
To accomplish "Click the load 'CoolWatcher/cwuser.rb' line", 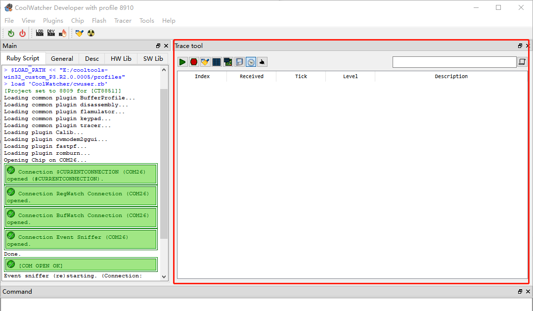I will 56,84.
